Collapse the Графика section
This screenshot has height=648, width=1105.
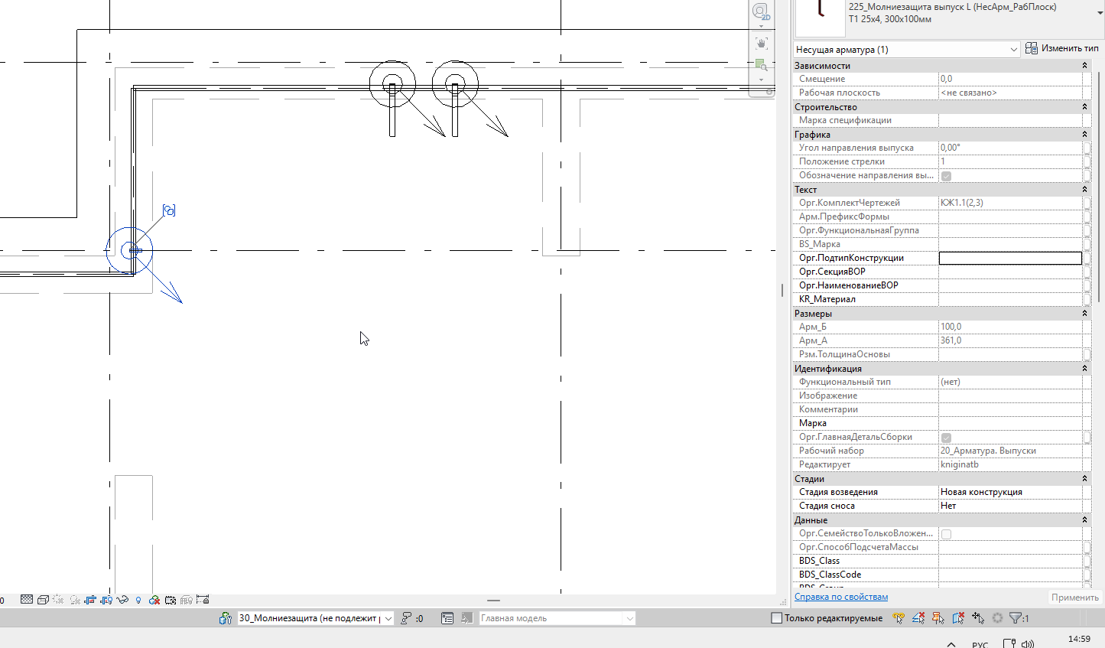coord(1084,135)
